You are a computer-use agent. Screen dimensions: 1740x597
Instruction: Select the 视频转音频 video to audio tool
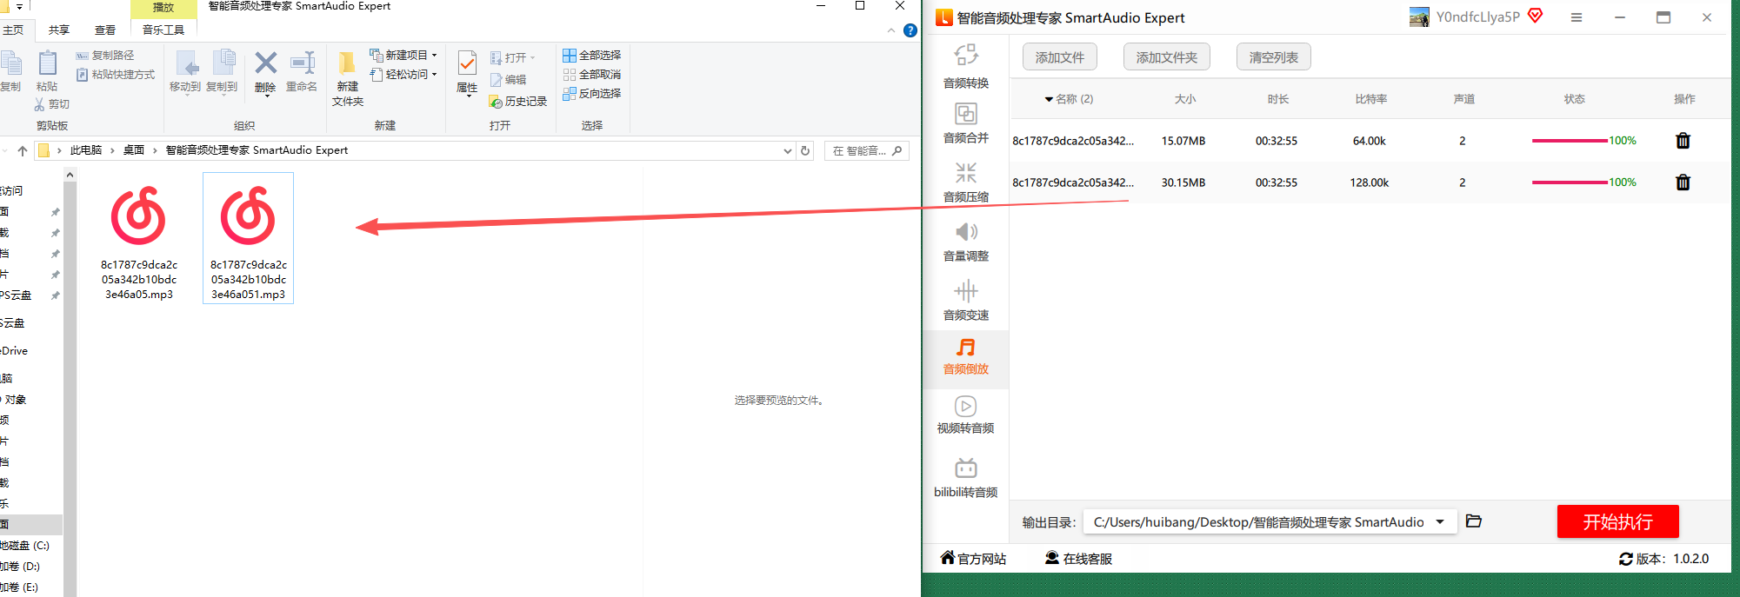965,415
